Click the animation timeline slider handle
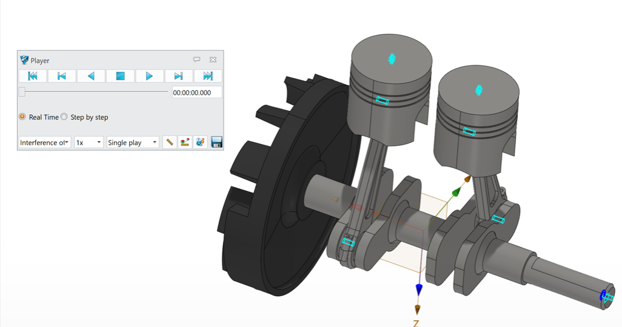The image size is (622, 327). (22, 92)
